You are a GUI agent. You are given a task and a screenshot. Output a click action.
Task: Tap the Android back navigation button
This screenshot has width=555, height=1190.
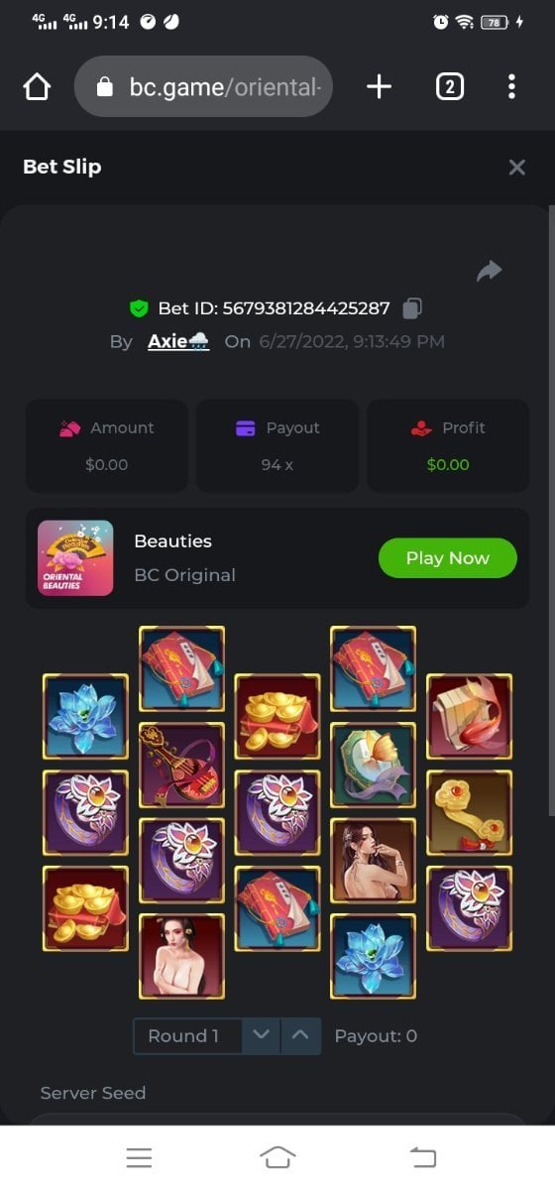[x=423, y=1157]
